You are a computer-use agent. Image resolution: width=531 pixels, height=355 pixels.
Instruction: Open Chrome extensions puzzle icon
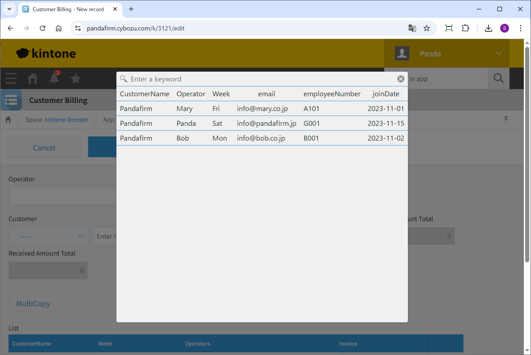465,28
